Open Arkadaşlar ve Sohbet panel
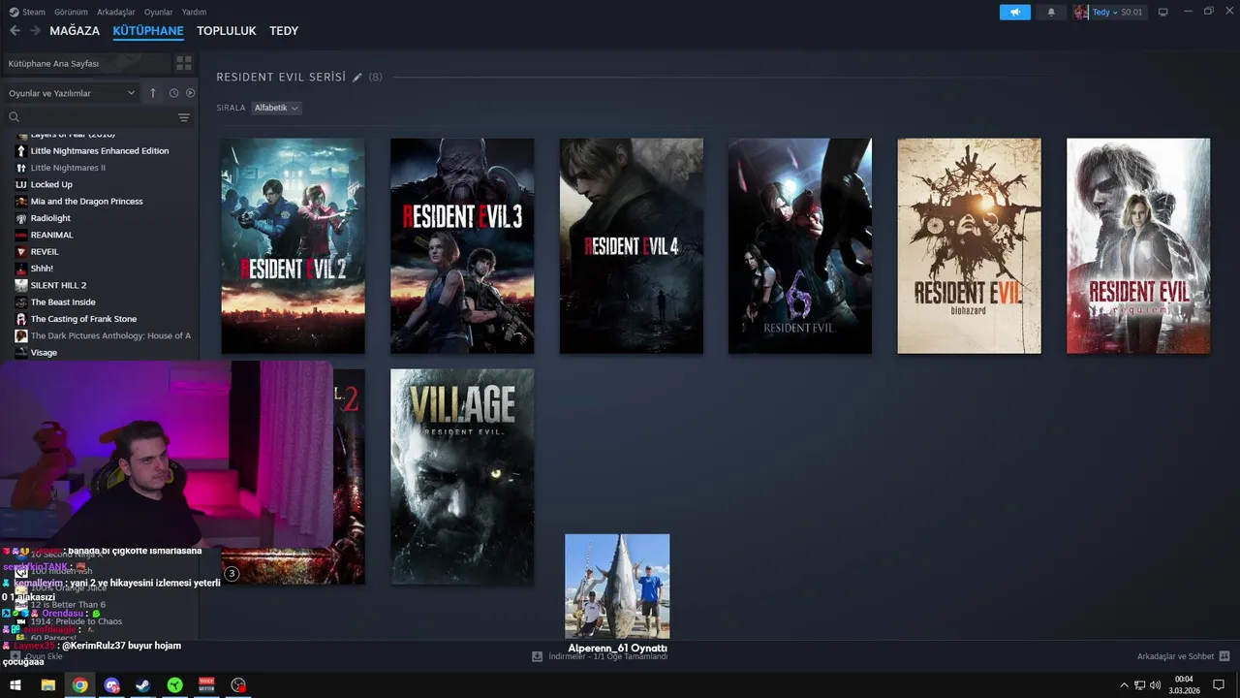1240x698 pixels. point(1183,656)
